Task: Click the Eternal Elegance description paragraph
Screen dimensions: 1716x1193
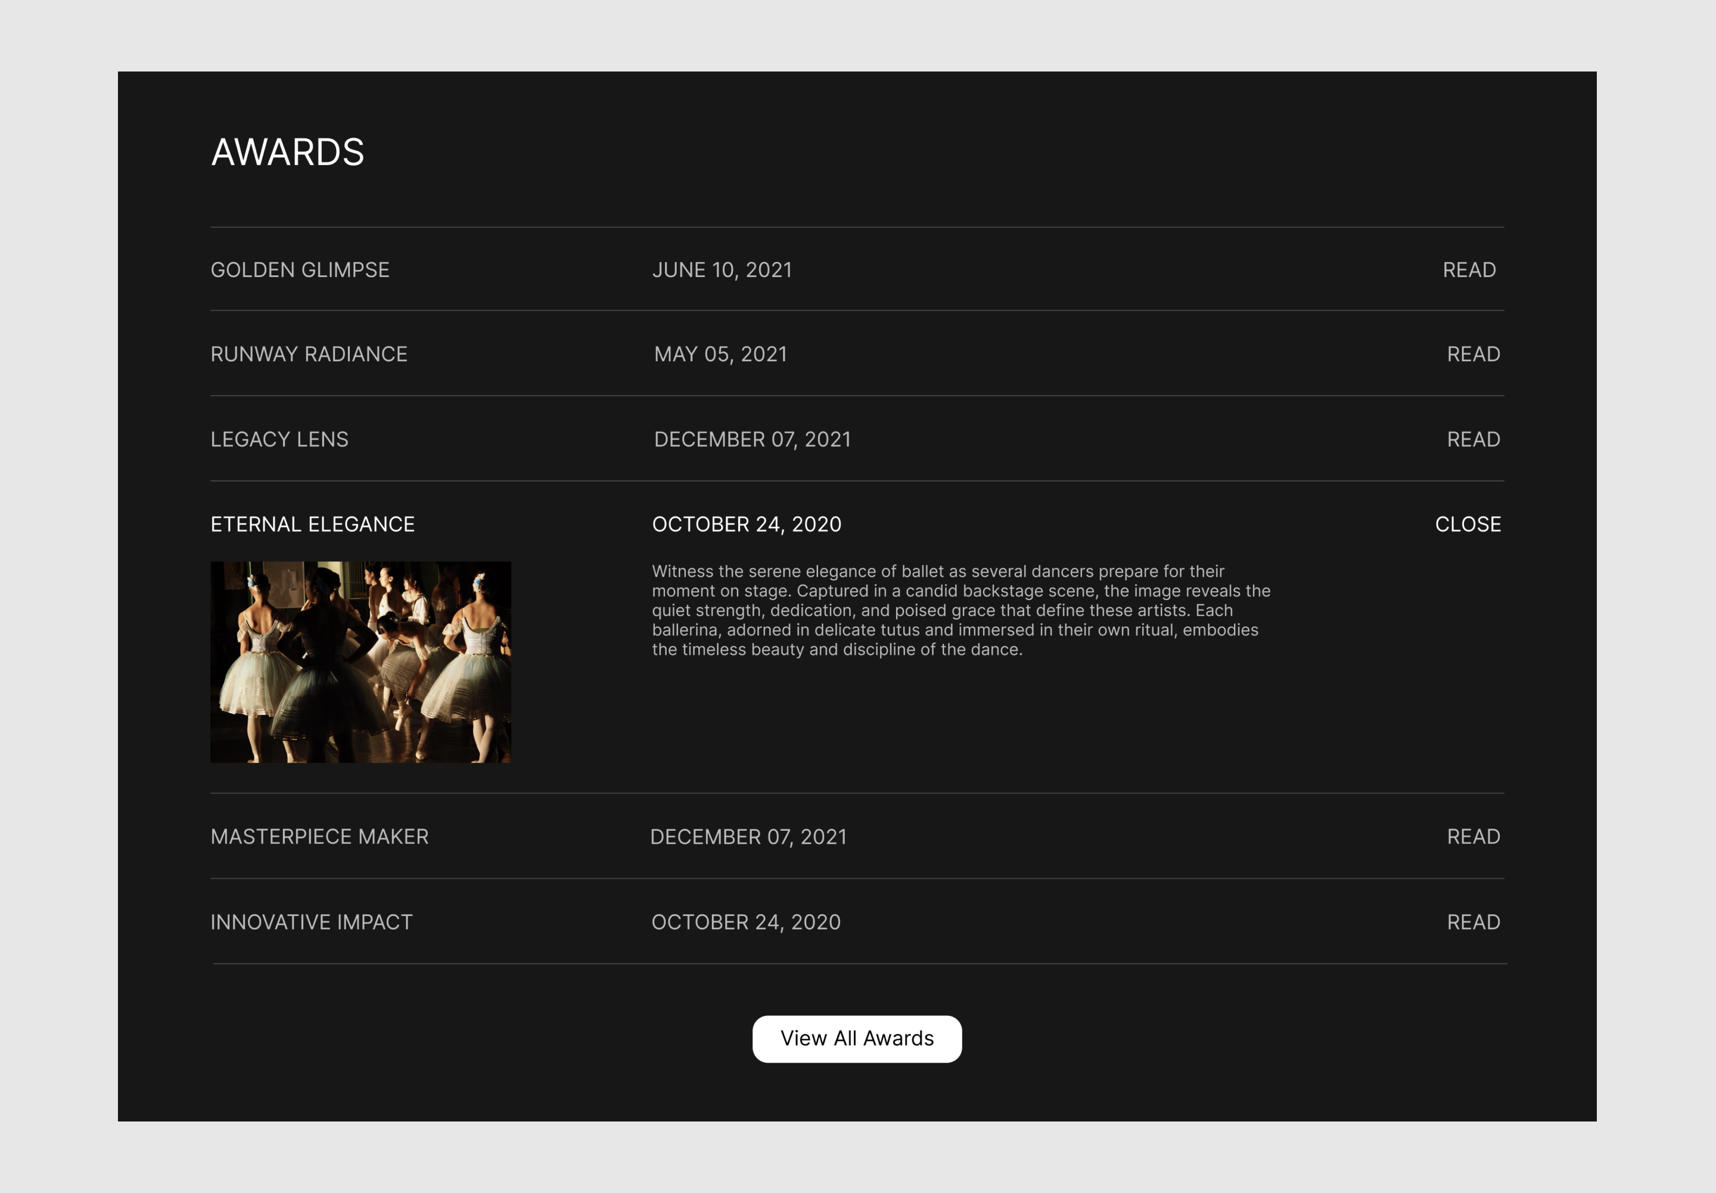Action: [x=960, y=611]
